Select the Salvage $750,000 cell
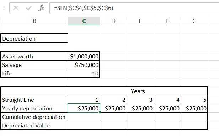This screenshot has height=136, width=219. pos(84,65)
